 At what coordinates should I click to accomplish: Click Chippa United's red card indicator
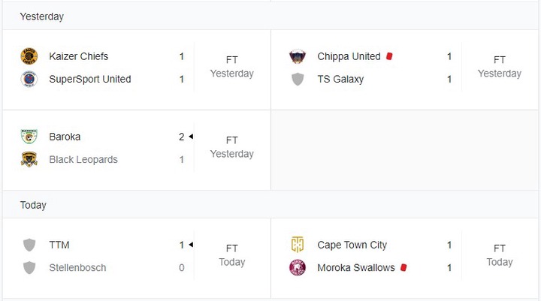389,56
